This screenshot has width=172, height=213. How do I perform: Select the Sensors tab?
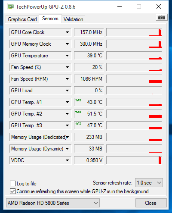coord(50,19)
